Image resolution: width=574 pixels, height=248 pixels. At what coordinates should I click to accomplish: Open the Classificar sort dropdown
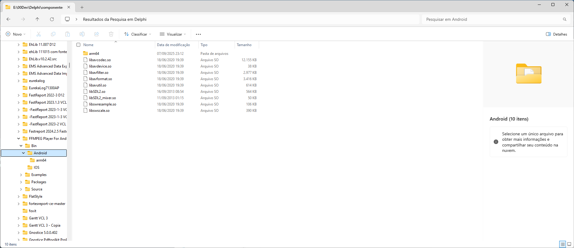click(138, 34)
